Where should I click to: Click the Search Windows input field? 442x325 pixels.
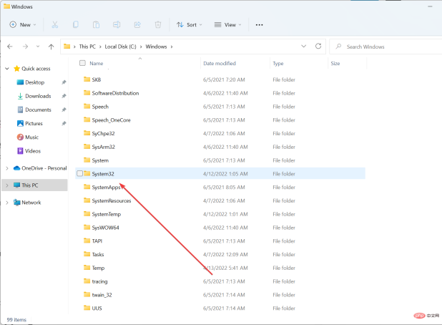(x=388, y=47)
